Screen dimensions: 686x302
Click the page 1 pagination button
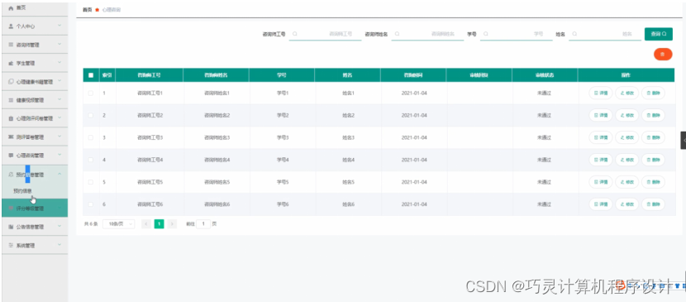click(160, 224)
